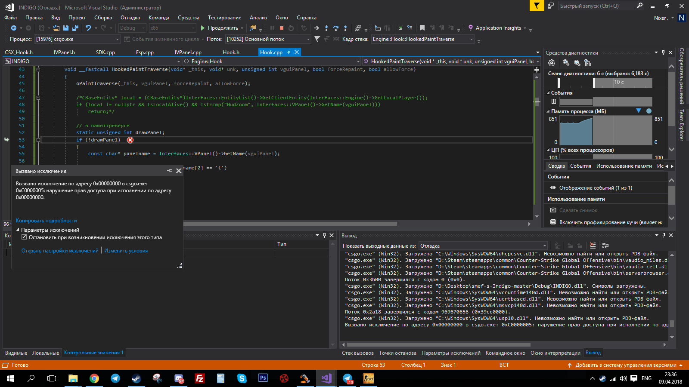This screenshot has height=387, width=689.
Task: Save all files with the multi-disk icon
Action: 75,28
